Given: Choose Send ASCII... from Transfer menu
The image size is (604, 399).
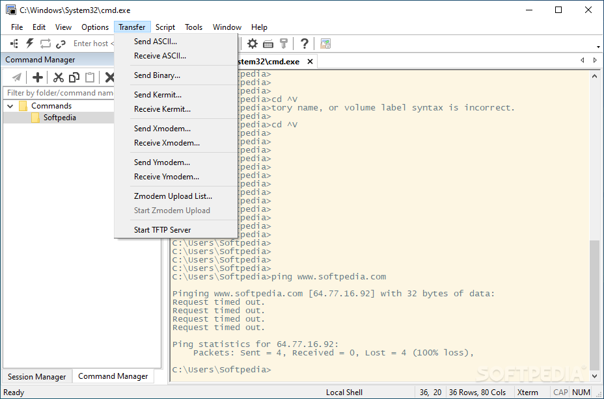Looking at the screenshot, I should [x=176, y=42].
